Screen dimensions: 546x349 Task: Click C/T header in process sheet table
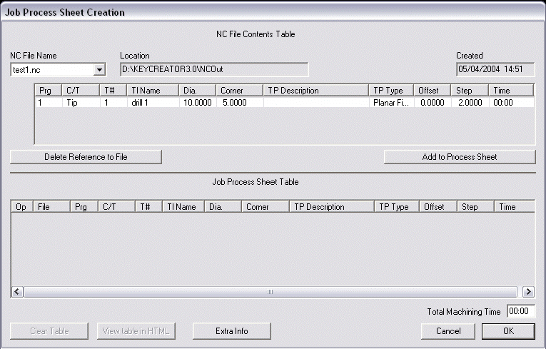click(116, 207)
